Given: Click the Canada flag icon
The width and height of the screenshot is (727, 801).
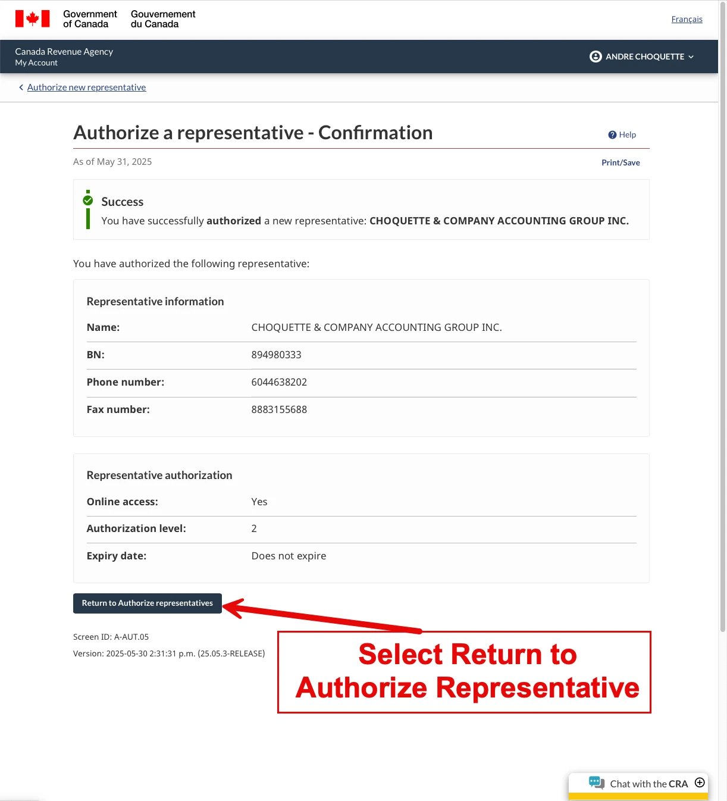Looking at the screenshot, I should (33, 19).
